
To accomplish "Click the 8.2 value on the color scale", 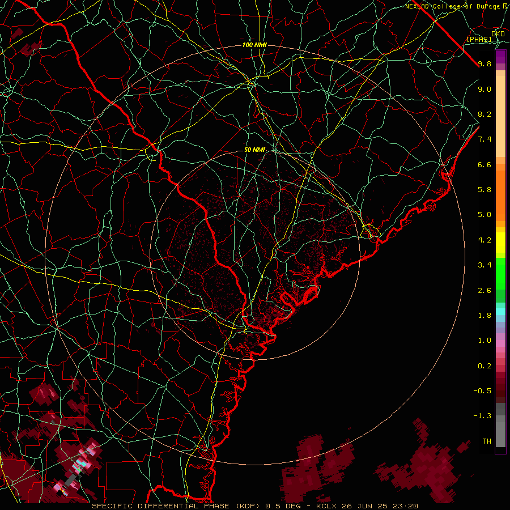I will (484, 114).
